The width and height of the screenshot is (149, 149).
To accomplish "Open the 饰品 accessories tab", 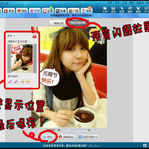I will [22, 11].
